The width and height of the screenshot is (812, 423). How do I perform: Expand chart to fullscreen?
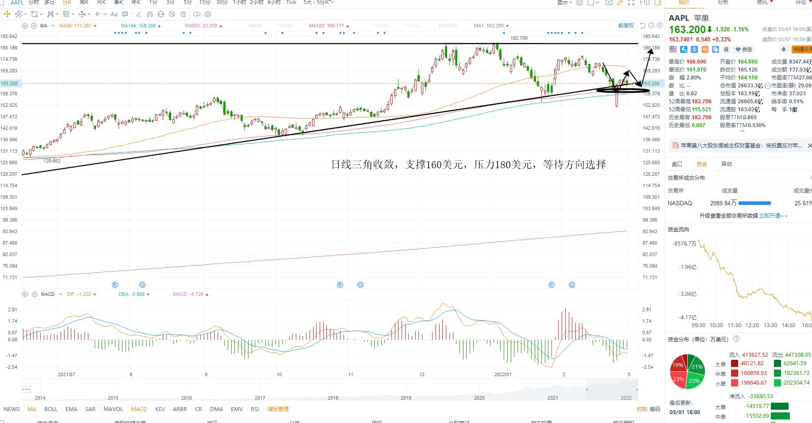[631, 3]
